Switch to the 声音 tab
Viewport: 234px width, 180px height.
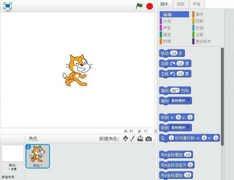click(197, 4)
